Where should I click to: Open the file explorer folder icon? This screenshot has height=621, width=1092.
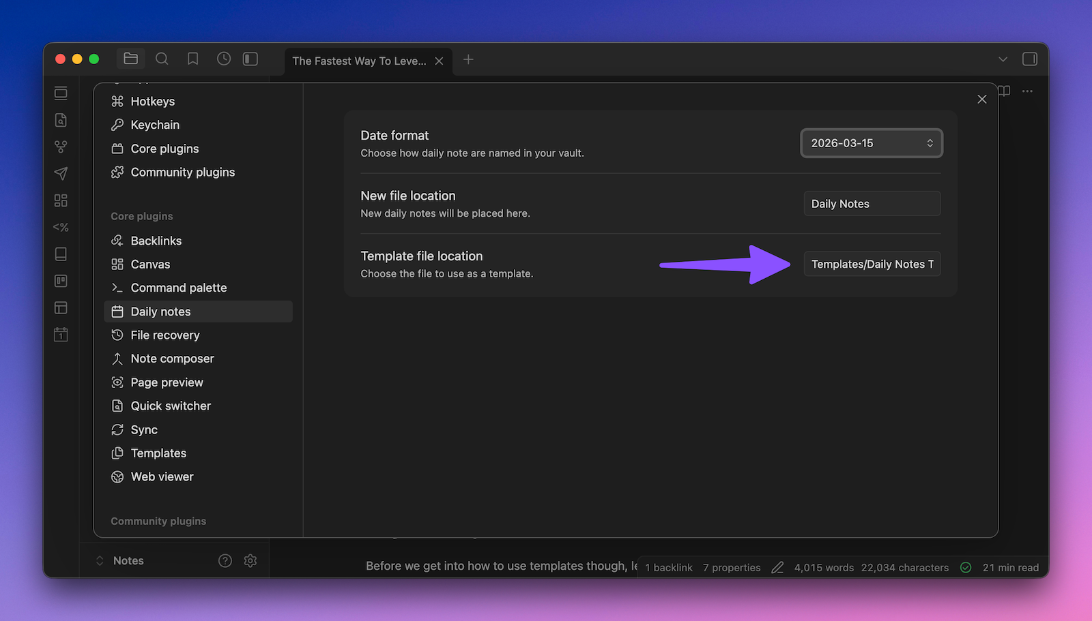[x=130, y=59]
